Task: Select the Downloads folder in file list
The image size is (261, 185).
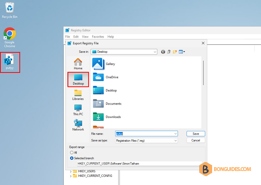Action: 107,117
